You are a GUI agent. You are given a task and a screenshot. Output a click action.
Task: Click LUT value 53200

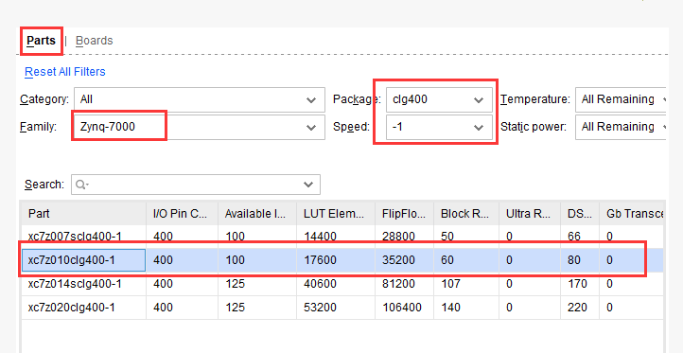tap(320, 308)
